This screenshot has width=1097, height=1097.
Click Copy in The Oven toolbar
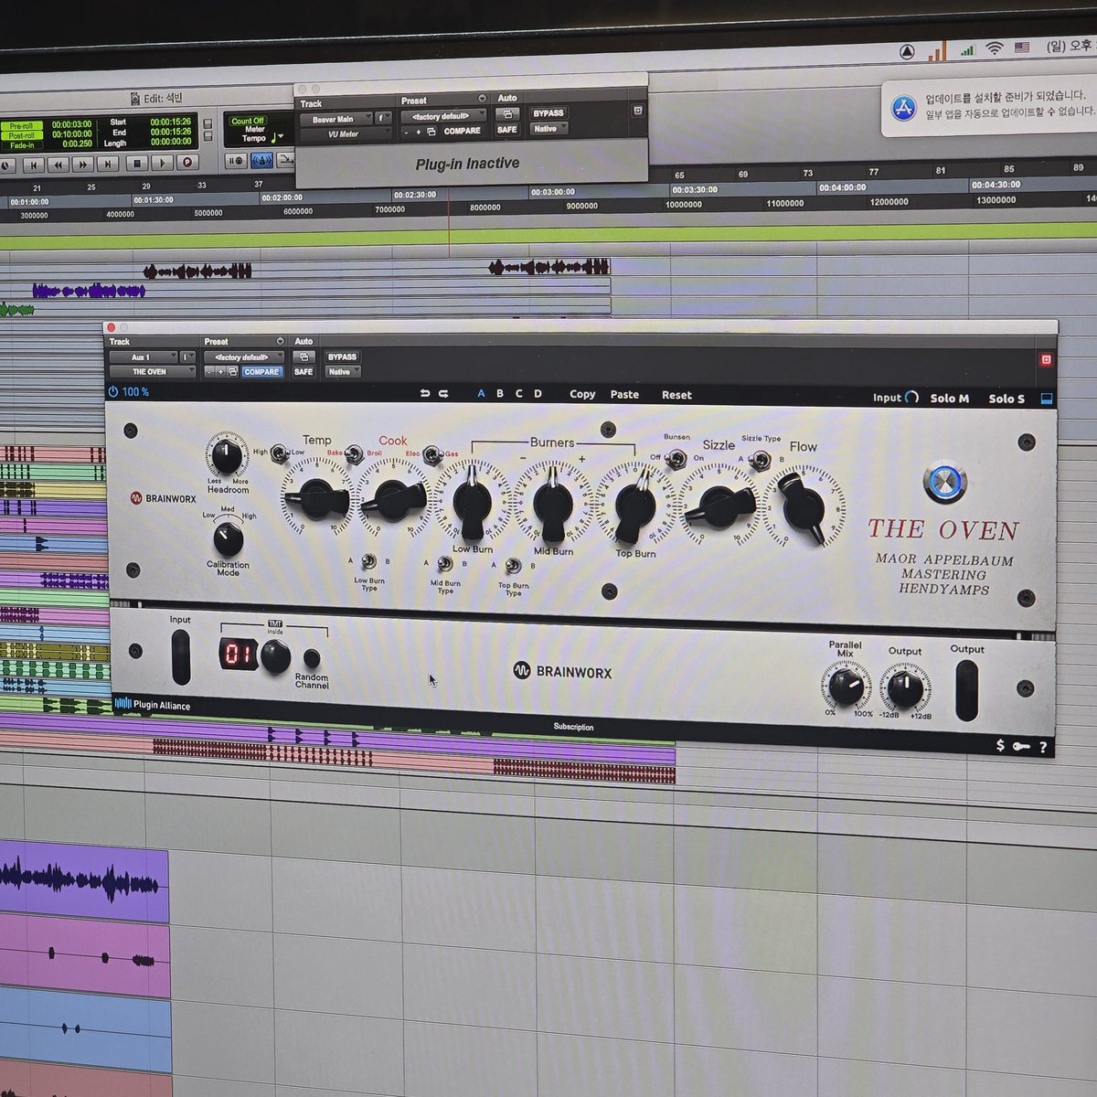point(582,395)
